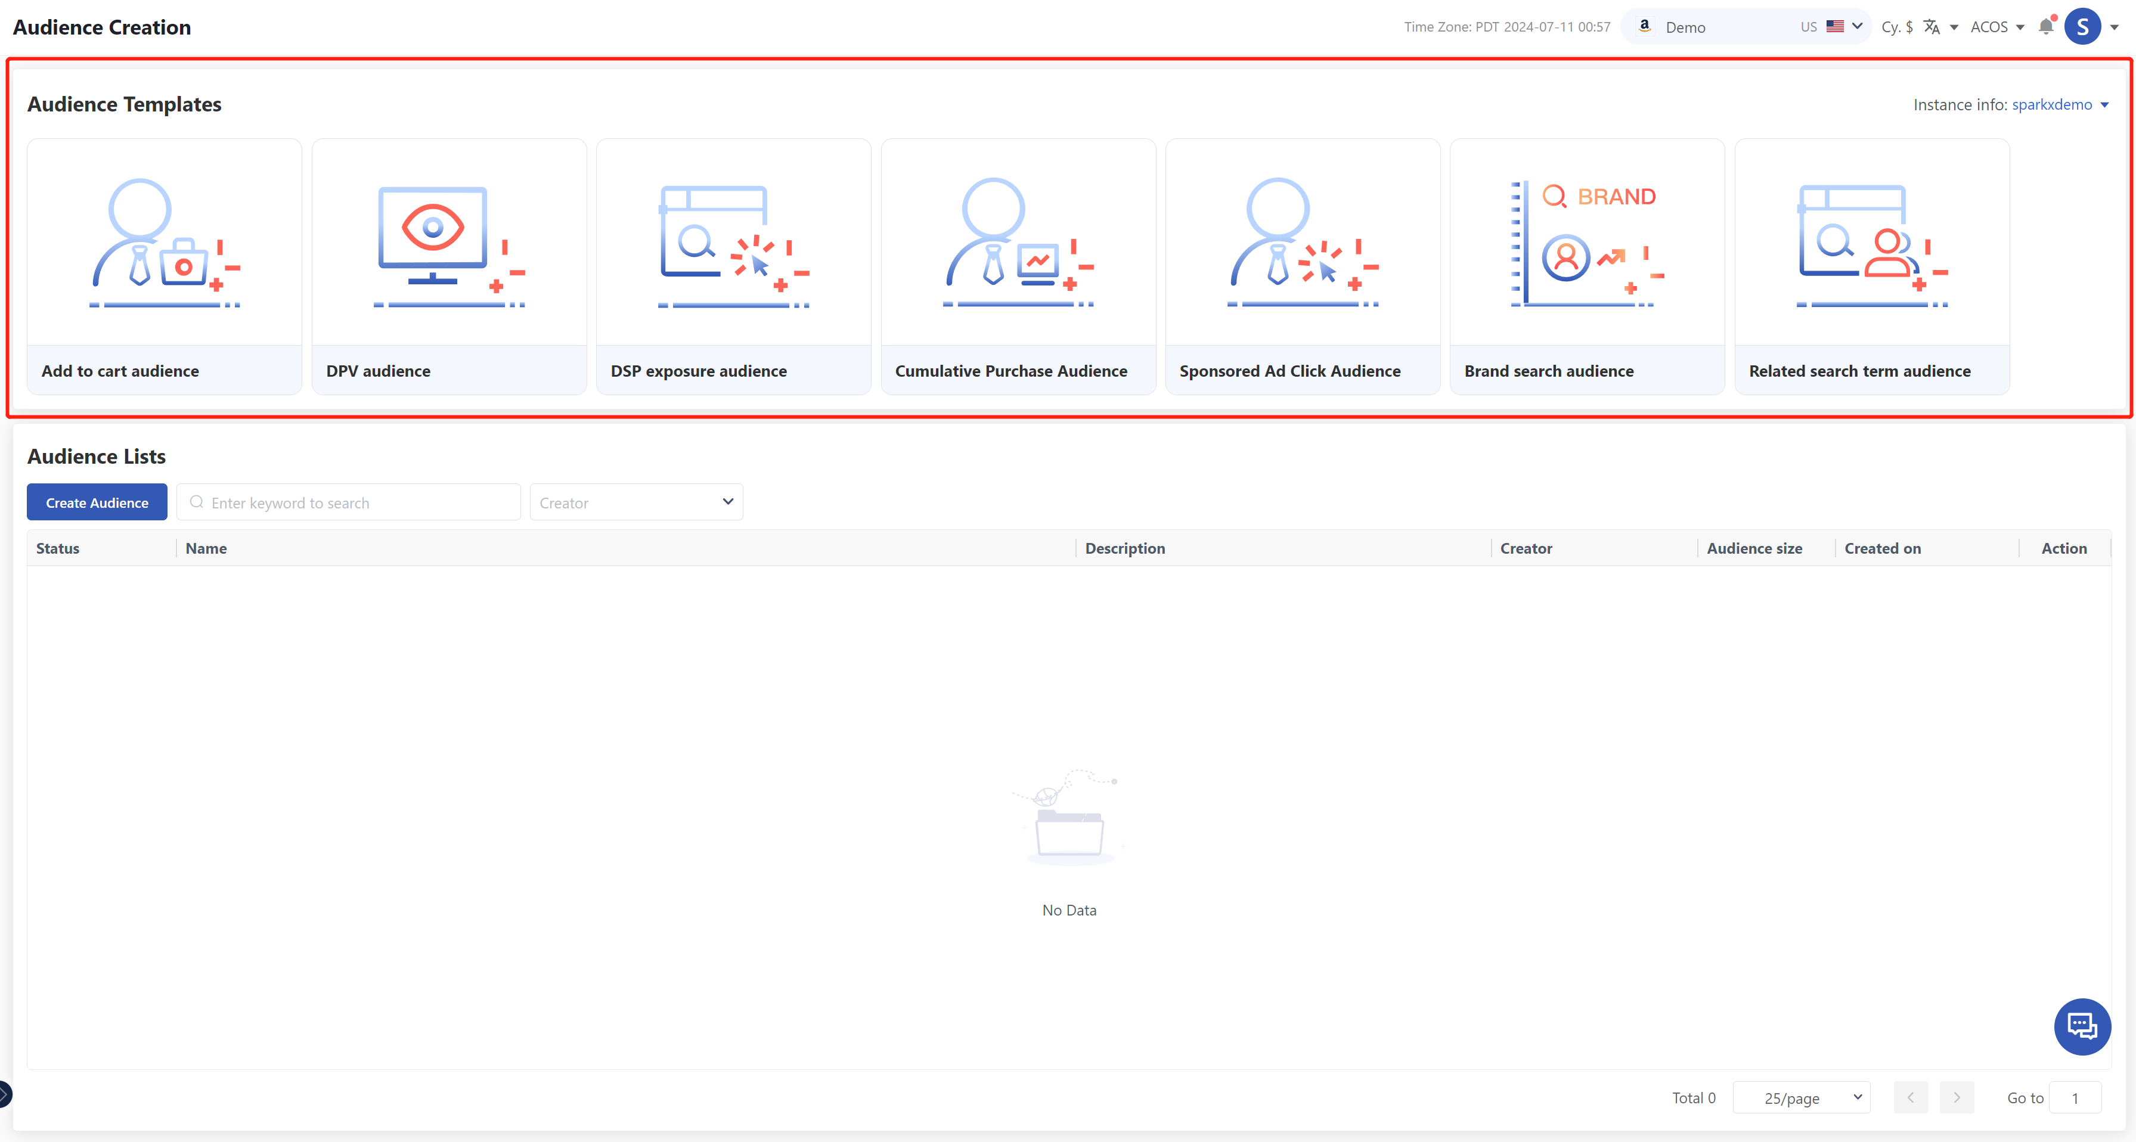Choose the Sponsored Ad Click Audience icon
This screenshot has width=2136, height=1142.
(1302, 242)
